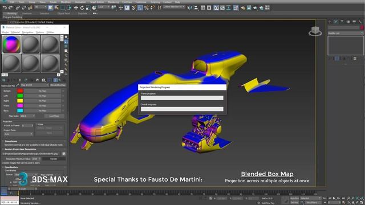Click the Back No Map slot button
The image size is (365, 205).
[x=42, y=110]
